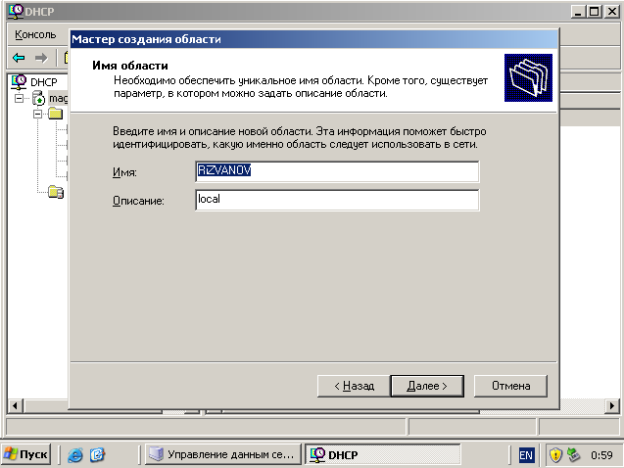Launch Internet Explorer from quick launch
Screen dimensions: 624x468
click(x=74, y=454)
